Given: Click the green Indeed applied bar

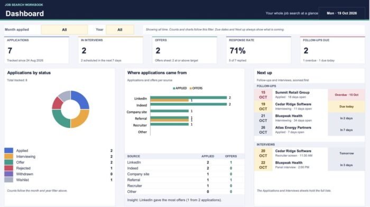Looking at the screenshot, I should [188, 104].
